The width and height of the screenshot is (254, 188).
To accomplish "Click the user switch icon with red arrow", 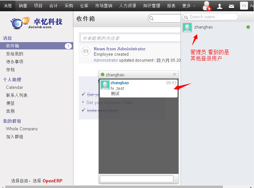I will tap(207, 6).
